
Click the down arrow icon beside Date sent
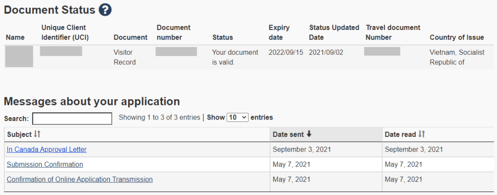click(x=309, y=134)
